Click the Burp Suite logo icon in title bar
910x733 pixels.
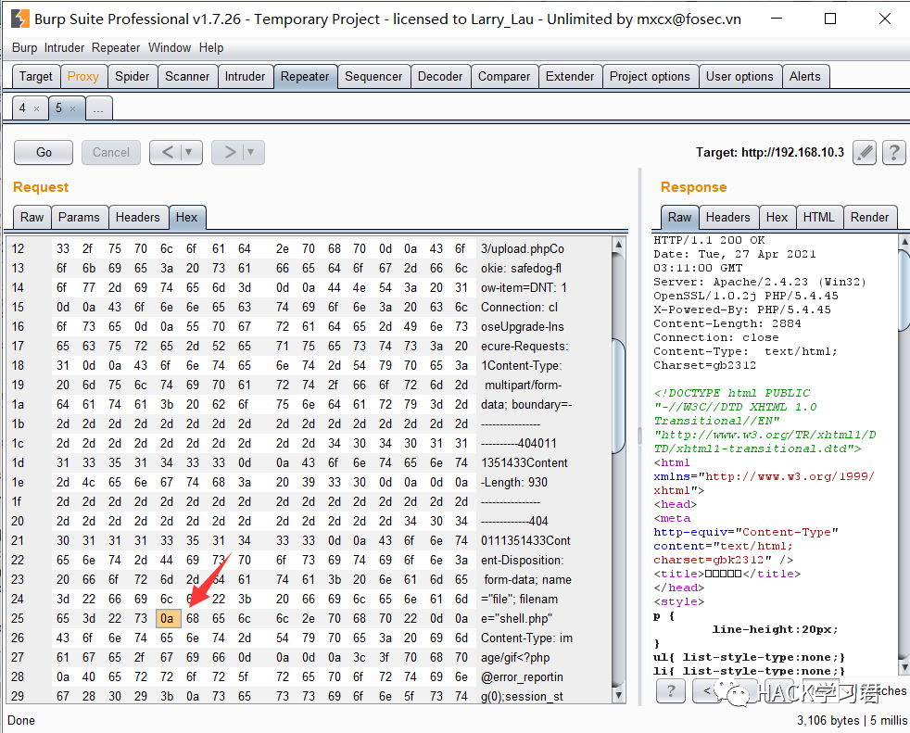tap(20, 19)
